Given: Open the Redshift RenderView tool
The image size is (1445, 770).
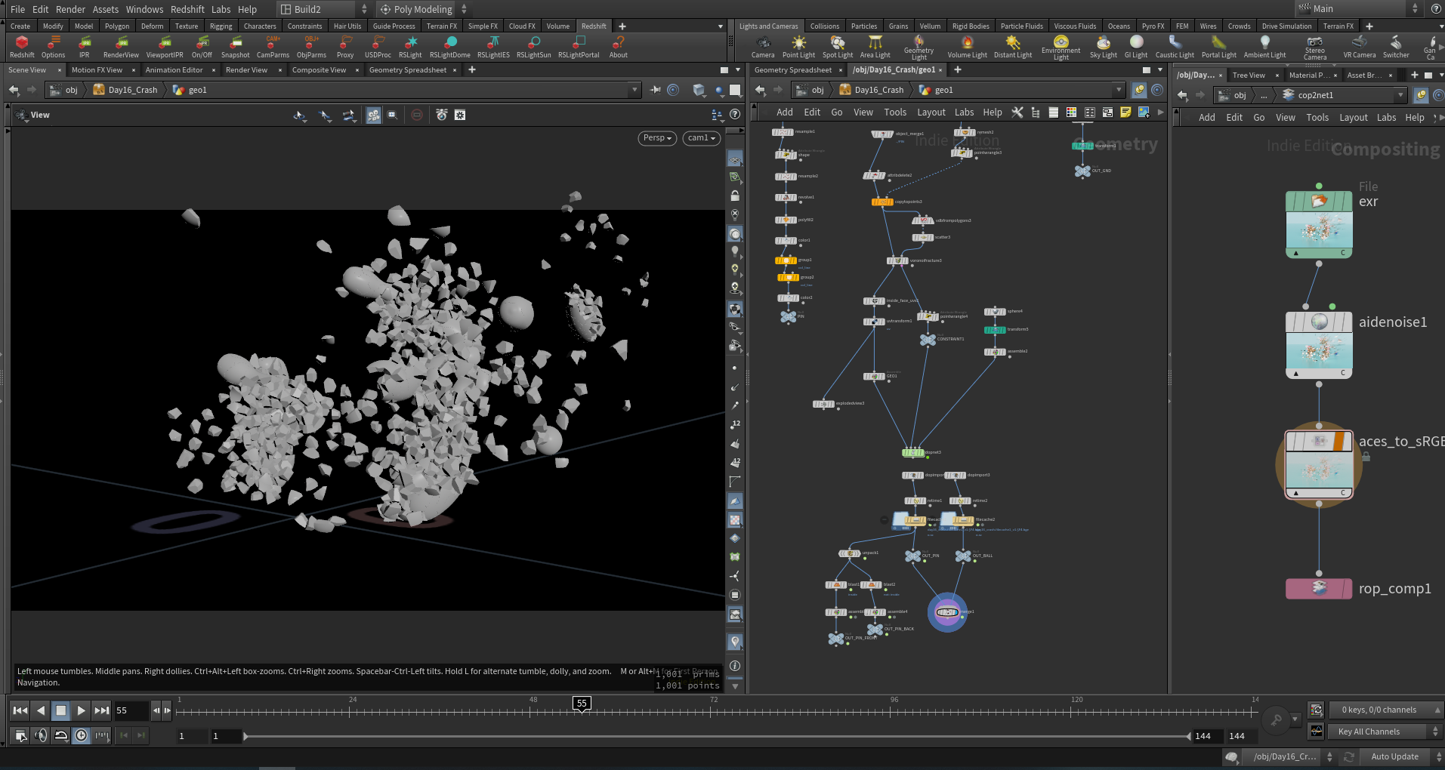Looking at the screenshot, I should pyautogui.click(x=121, y=47).
